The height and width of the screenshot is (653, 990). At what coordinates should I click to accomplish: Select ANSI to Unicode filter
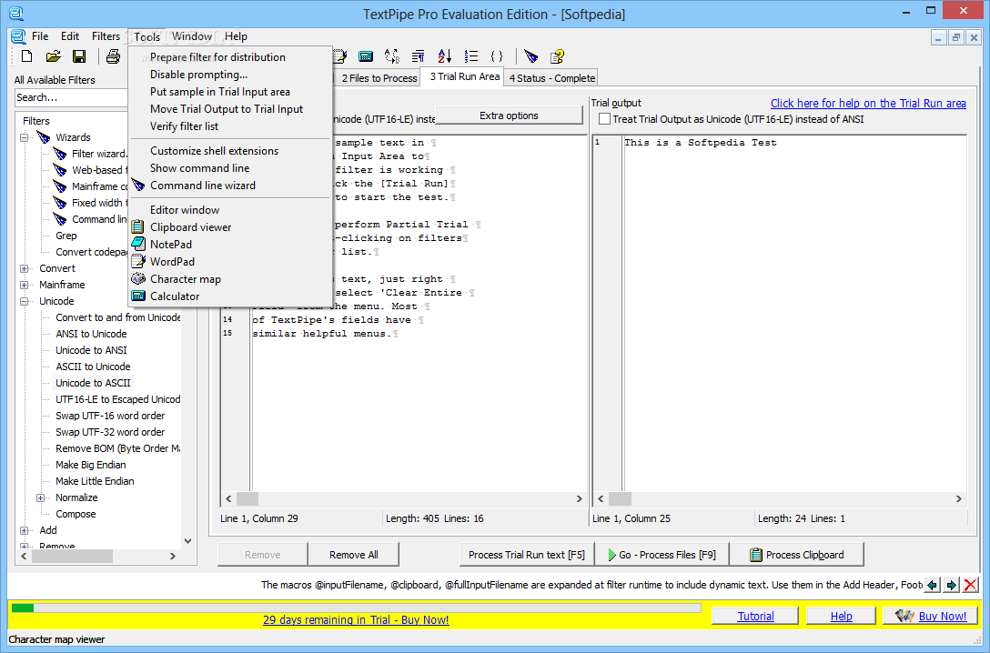tap(91, 334)
